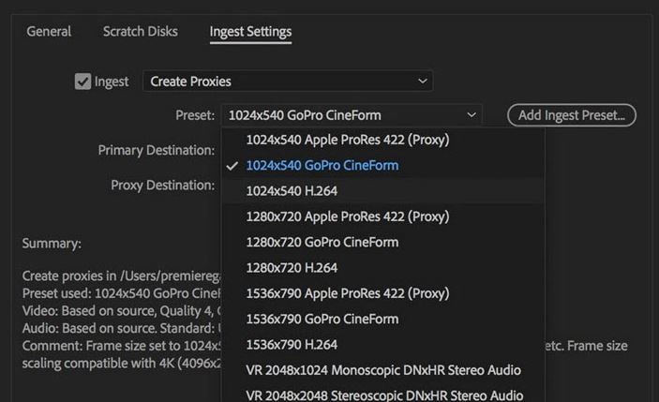Click the 'Comment: Frame size set to' line

[121, 346]
